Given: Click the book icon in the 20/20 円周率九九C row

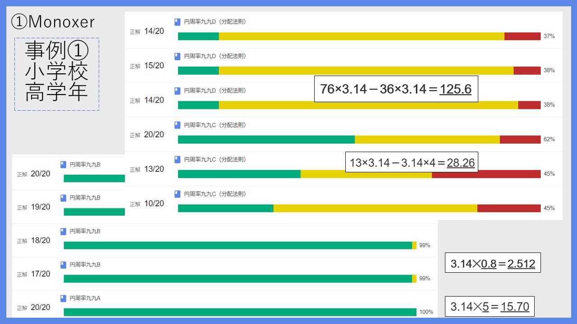Looking at the screenshot, I should [177, 125].
